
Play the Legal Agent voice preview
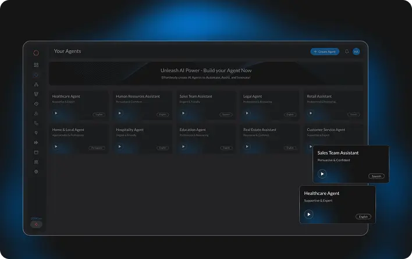coord(247,113)
